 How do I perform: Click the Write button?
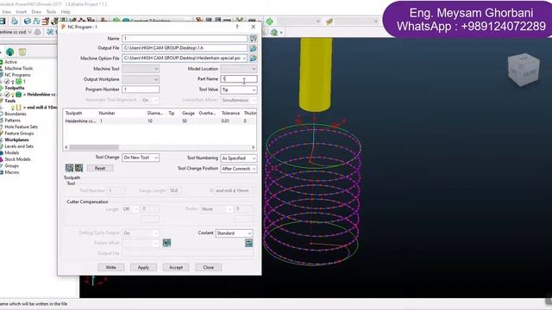click(111, 267)
